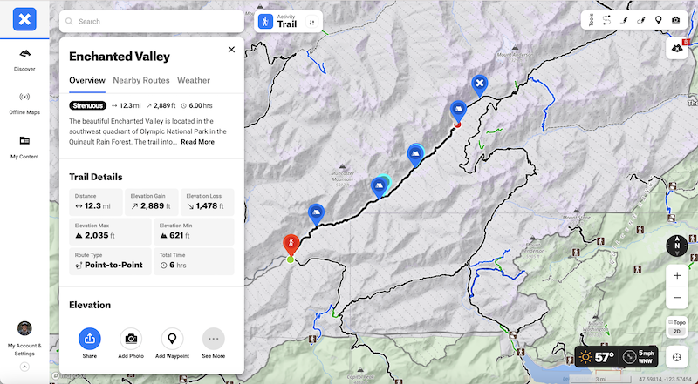
Task: Open My Content folder
Action: point(24,147)
